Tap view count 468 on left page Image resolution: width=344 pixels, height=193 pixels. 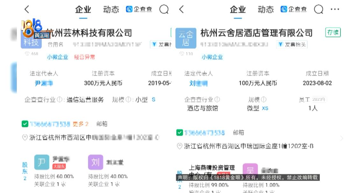pyautogui.click(x=32, y=54)
